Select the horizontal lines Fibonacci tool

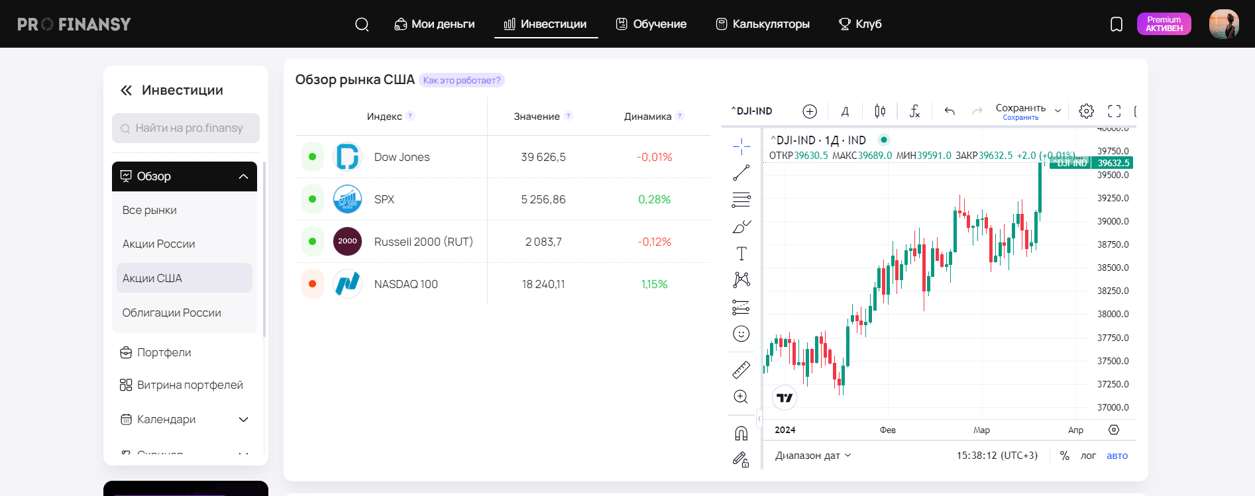(x=741, y=199)
